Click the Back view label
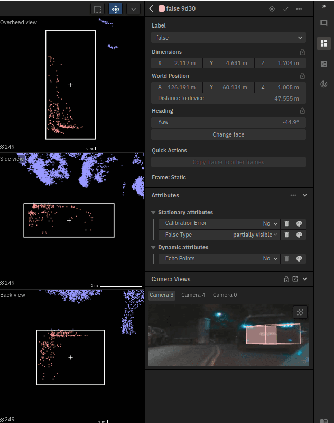 pyautogui.click(x=13, y=295)
